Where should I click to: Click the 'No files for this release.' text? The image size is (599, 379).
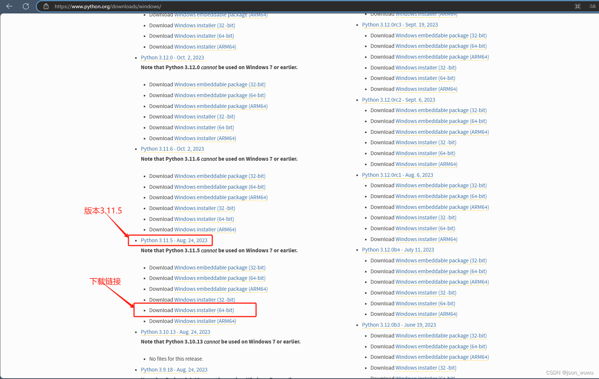[x=176, y=359]
